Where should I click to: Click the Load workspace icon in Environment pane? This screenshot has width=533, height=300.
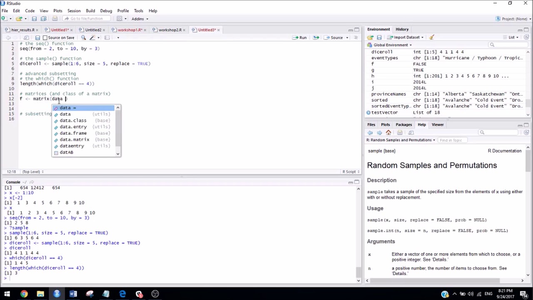point(370,37)
